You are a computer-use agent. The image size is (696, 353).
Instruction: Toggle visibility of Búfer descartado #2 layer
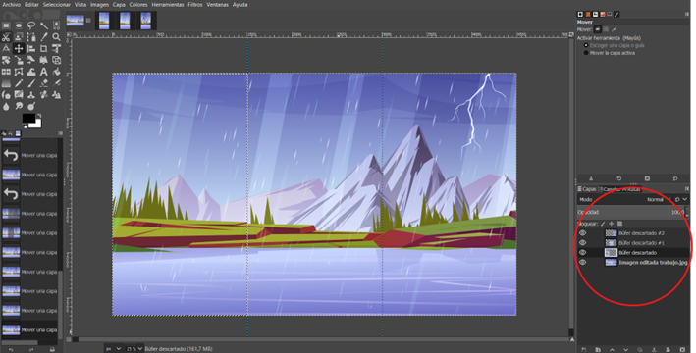tap(583, 233)
